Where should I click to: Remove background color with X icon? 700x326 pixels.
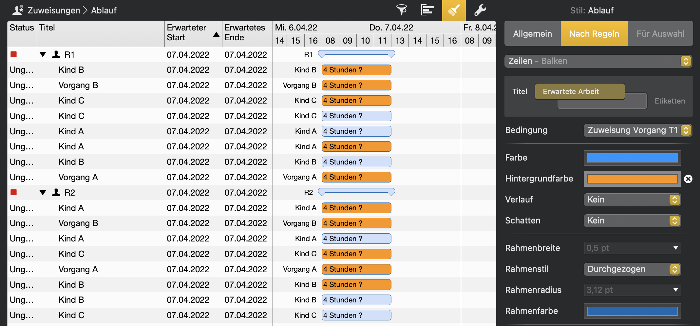tap(688, 179)
